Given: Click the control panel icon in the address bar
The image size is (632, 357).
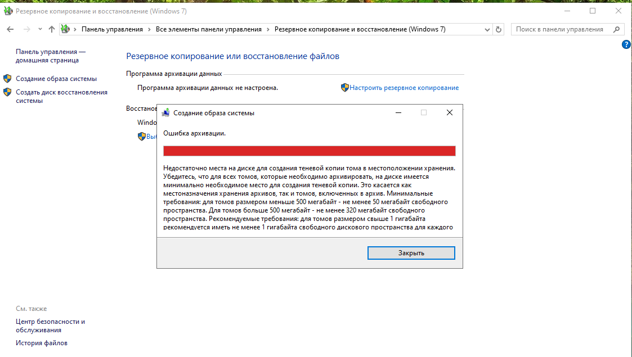Looking at the screenshot, I should click(65, 29).
